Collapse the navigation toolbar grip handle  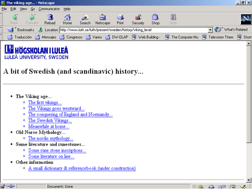click(1, 19)
